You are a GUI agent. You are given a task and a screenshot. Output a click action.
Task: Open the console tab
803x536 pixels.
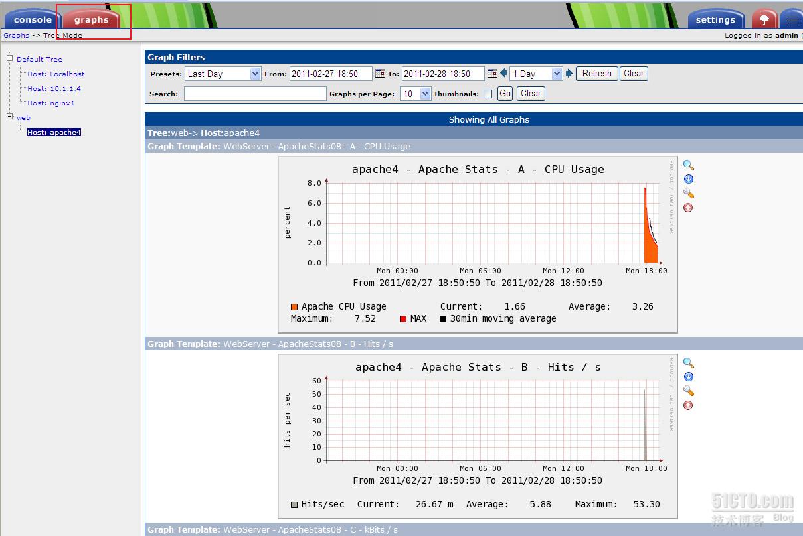(x=32, y=19)
